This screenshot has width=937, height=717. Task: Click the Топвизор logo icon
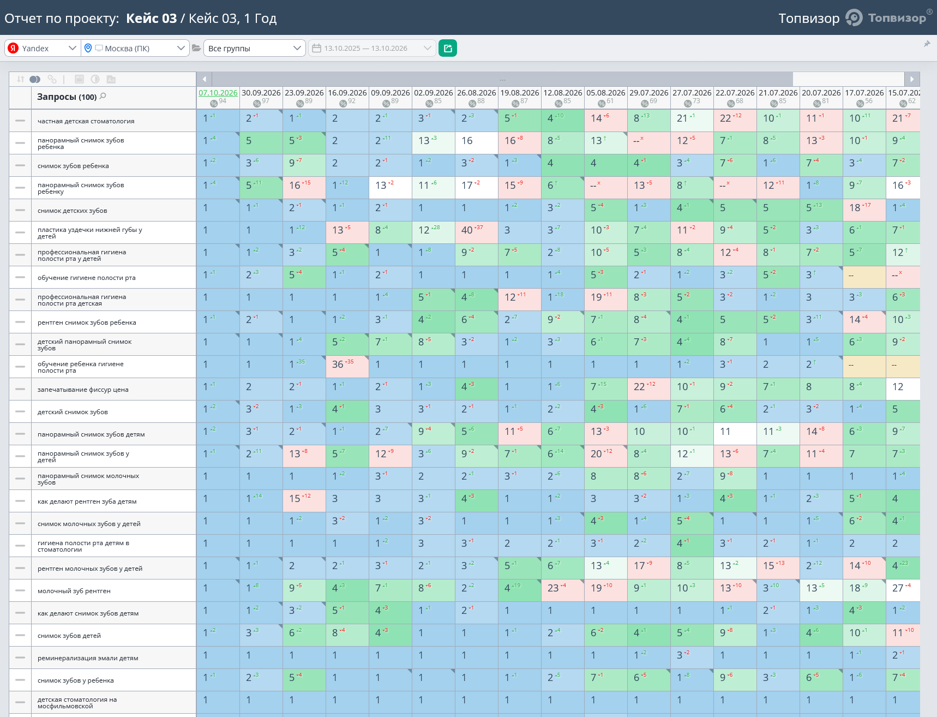[x=854, y=17]
